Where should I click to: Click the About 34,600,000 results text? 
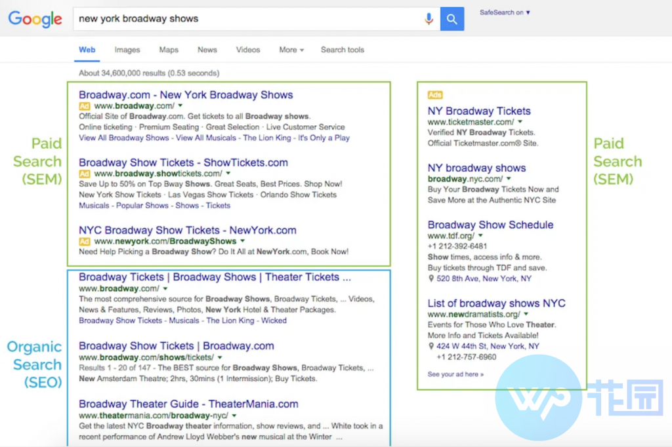click(149, 73)
